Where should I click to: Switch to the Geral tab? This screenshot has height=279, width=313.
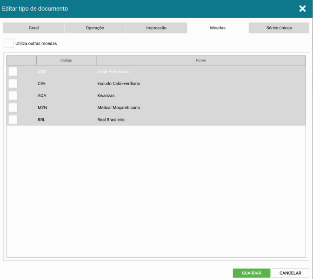(33, 28)
